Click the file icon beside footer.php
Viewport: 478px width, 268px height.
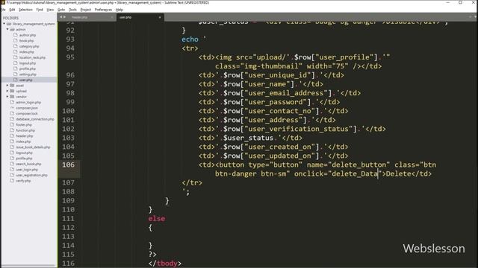pyautogui.click(x=12, y=124)
